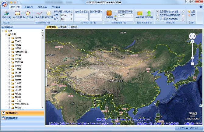Click the 线宽 value input field
The image size is (204, 132).
point(65,15)
